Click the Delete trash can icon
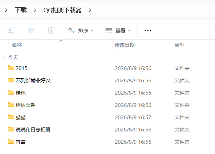The width and height of the screenshot is (215, 154). [x=51, y=30]
